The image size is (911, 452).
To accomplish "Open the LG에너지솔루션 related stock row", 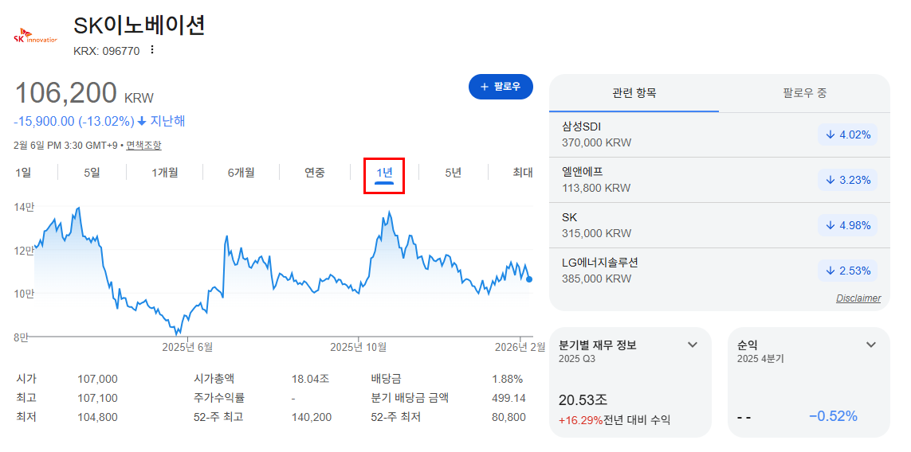I will pos(719,271).
